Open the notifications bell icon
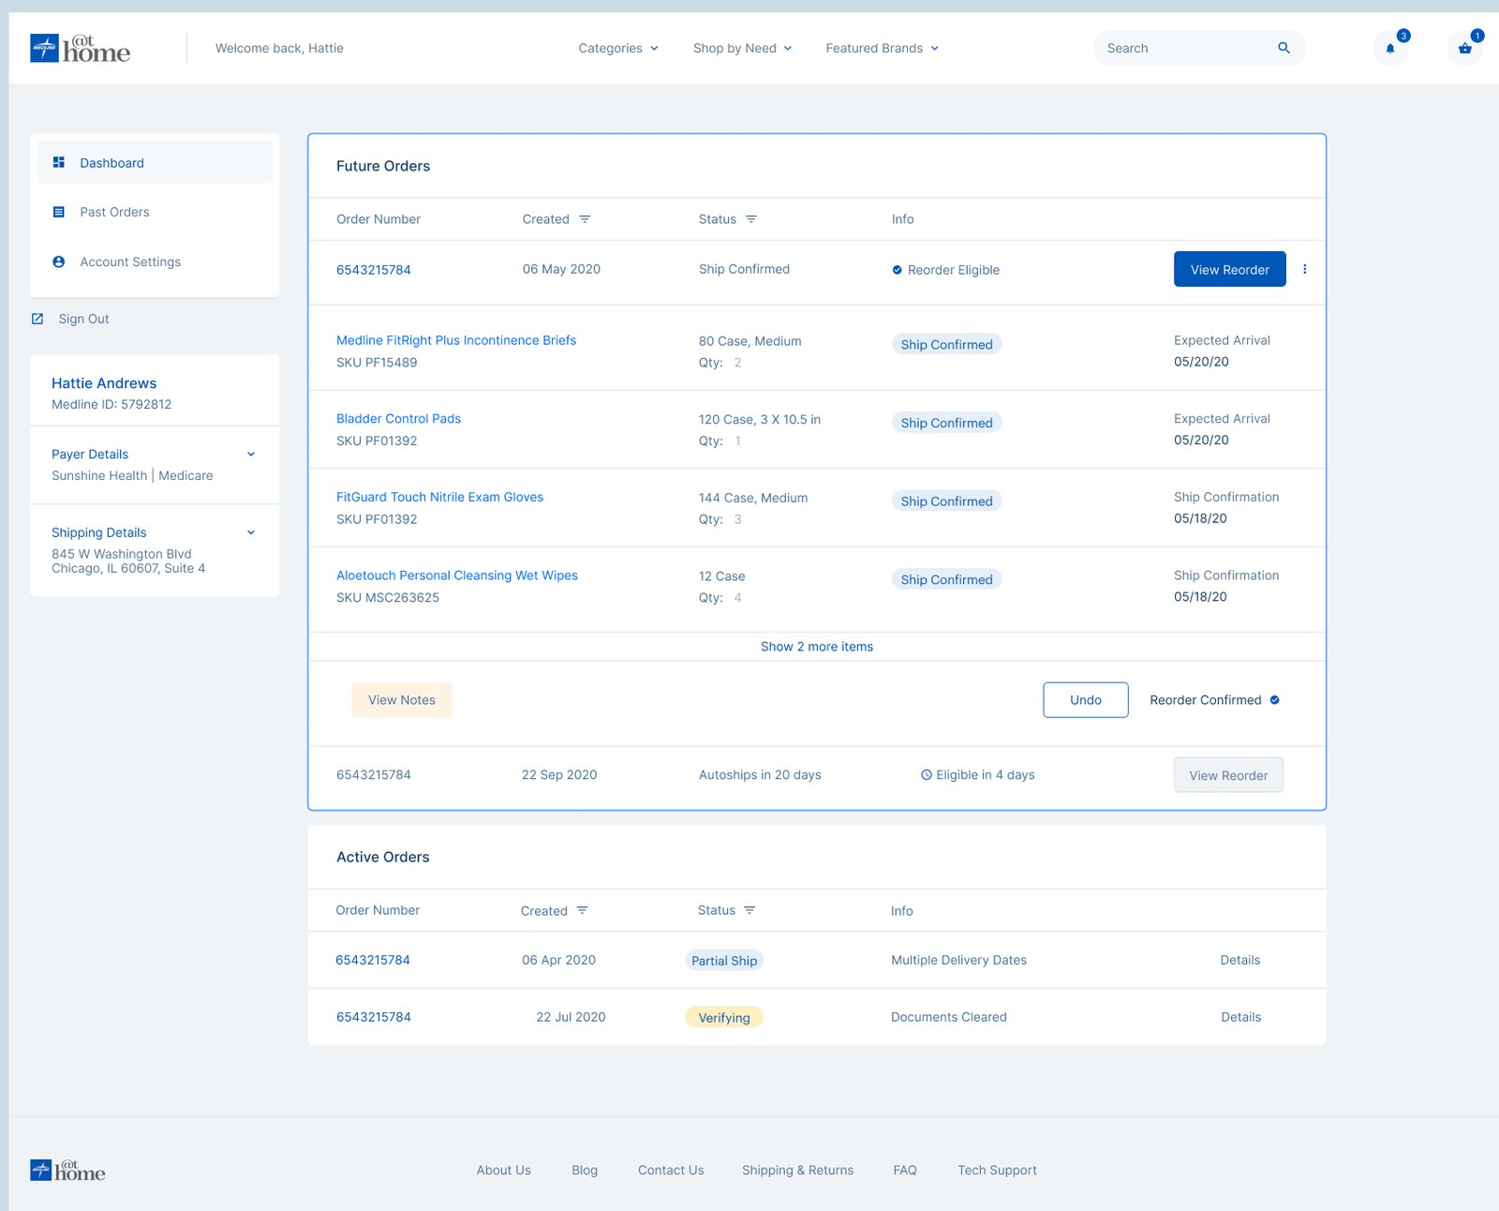The image size is (1499, 1211). point(1390,49)
